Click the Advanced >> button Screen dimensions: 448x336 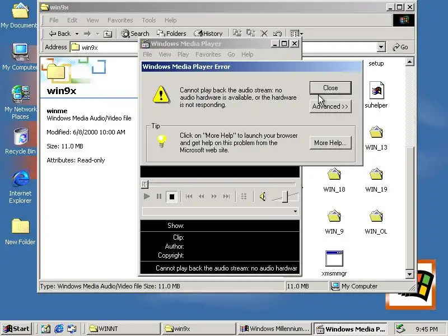point(330,106)
